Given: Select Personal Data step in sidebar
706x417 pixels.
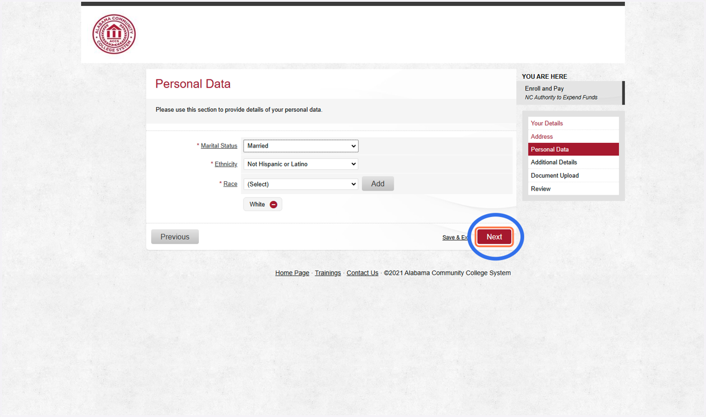Looking at the screenshot, I should click(x=573, y=149).
